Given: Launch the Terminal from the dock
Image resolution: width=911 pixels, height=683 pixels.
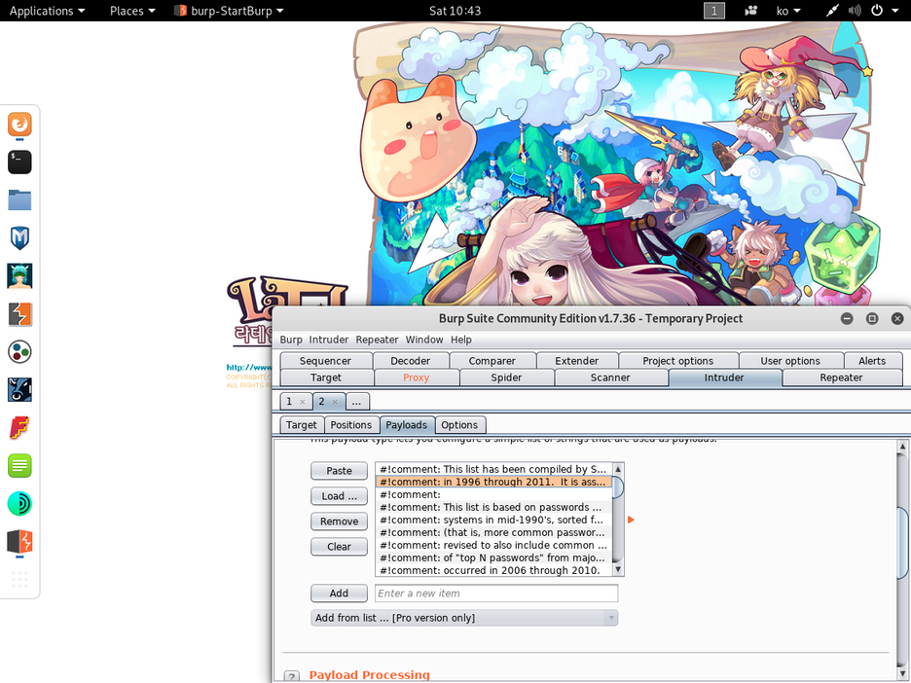Looking at the screenshot, I should [x=19, y=162].
